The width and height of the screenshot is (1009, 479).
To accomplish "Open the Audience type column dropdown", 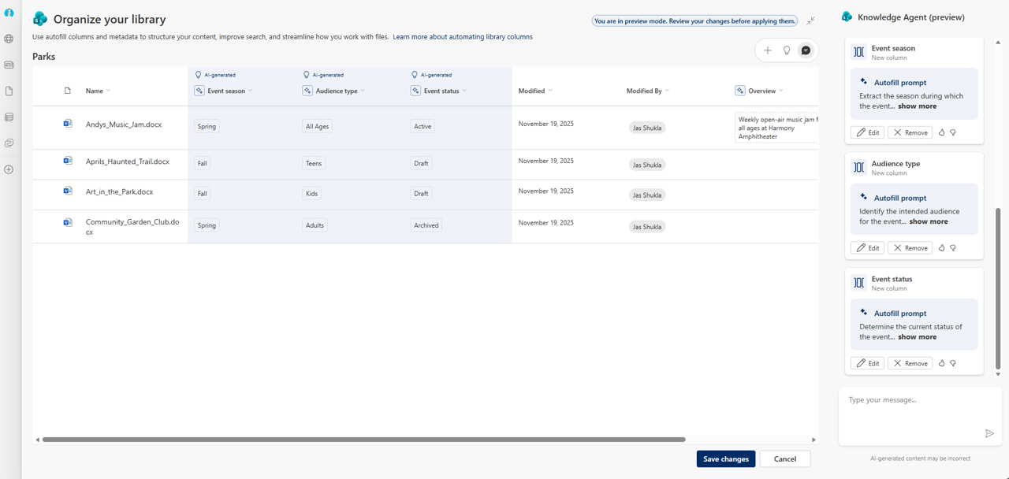I will click(x=363, y=91).
